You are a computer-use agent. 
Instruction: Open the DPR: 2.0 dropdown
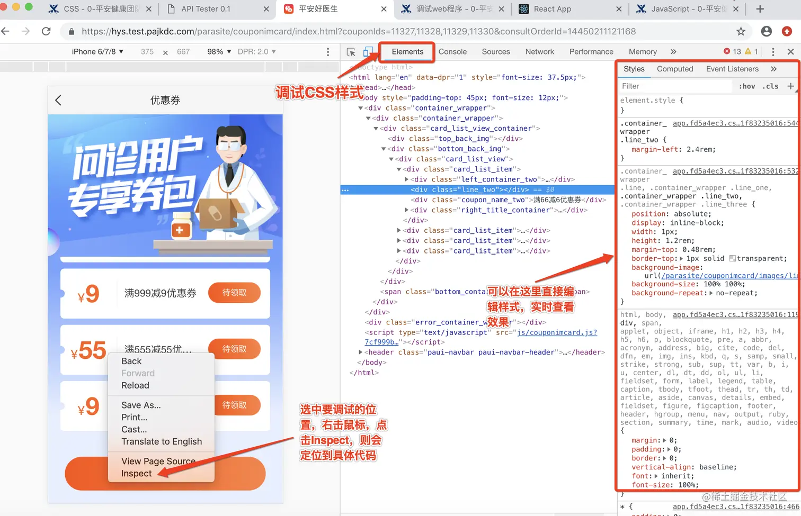[257, 52]
